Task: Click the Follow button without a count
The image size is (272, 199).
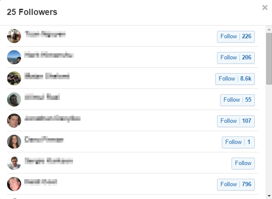Action: 243,163
